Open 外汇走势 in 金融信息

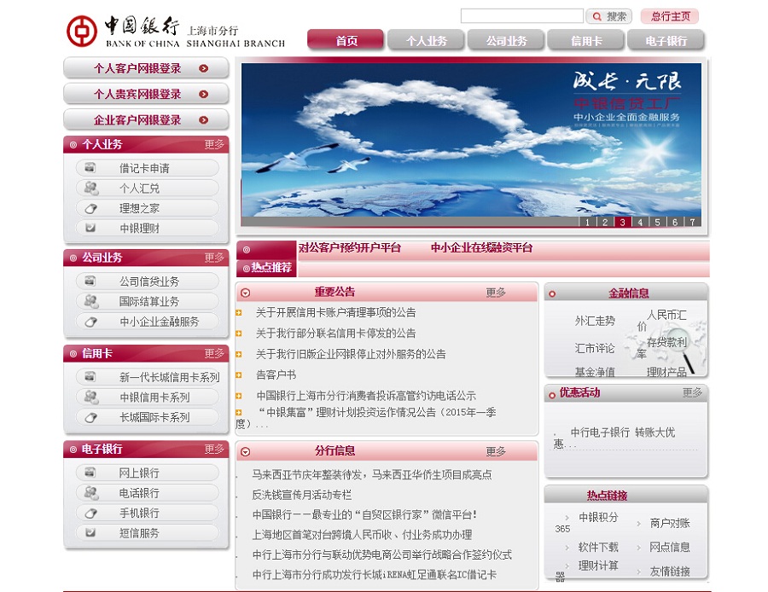click(595, 321)
